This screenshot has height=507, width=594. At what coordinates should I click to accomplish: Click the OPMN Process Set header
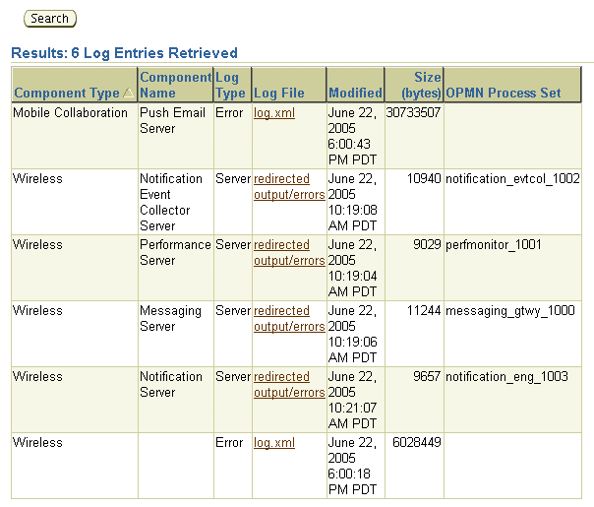[x=504, y=94]
